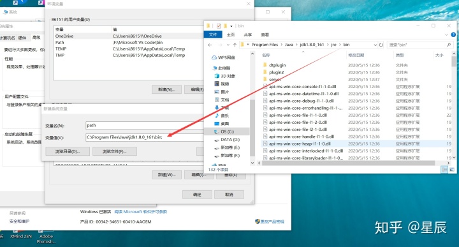Expand hidden path chevrons before Program Files

coord(248,45)
